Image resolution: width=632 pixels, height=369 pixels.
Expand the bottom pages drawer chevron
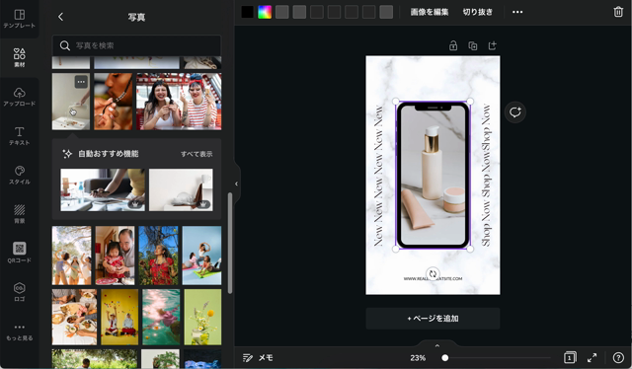(x=437, y=345)
